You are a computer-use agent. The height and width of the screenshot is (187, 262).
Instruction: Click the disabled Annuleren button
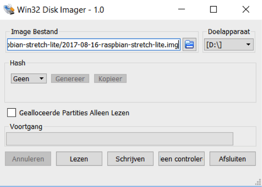coord(28,159)
